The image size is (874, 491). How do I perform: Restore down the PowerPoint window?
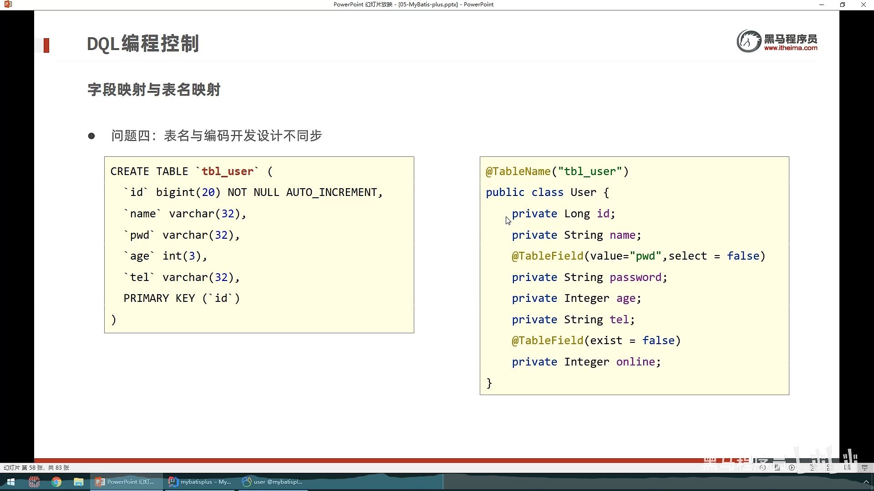[x=842, y=5]
